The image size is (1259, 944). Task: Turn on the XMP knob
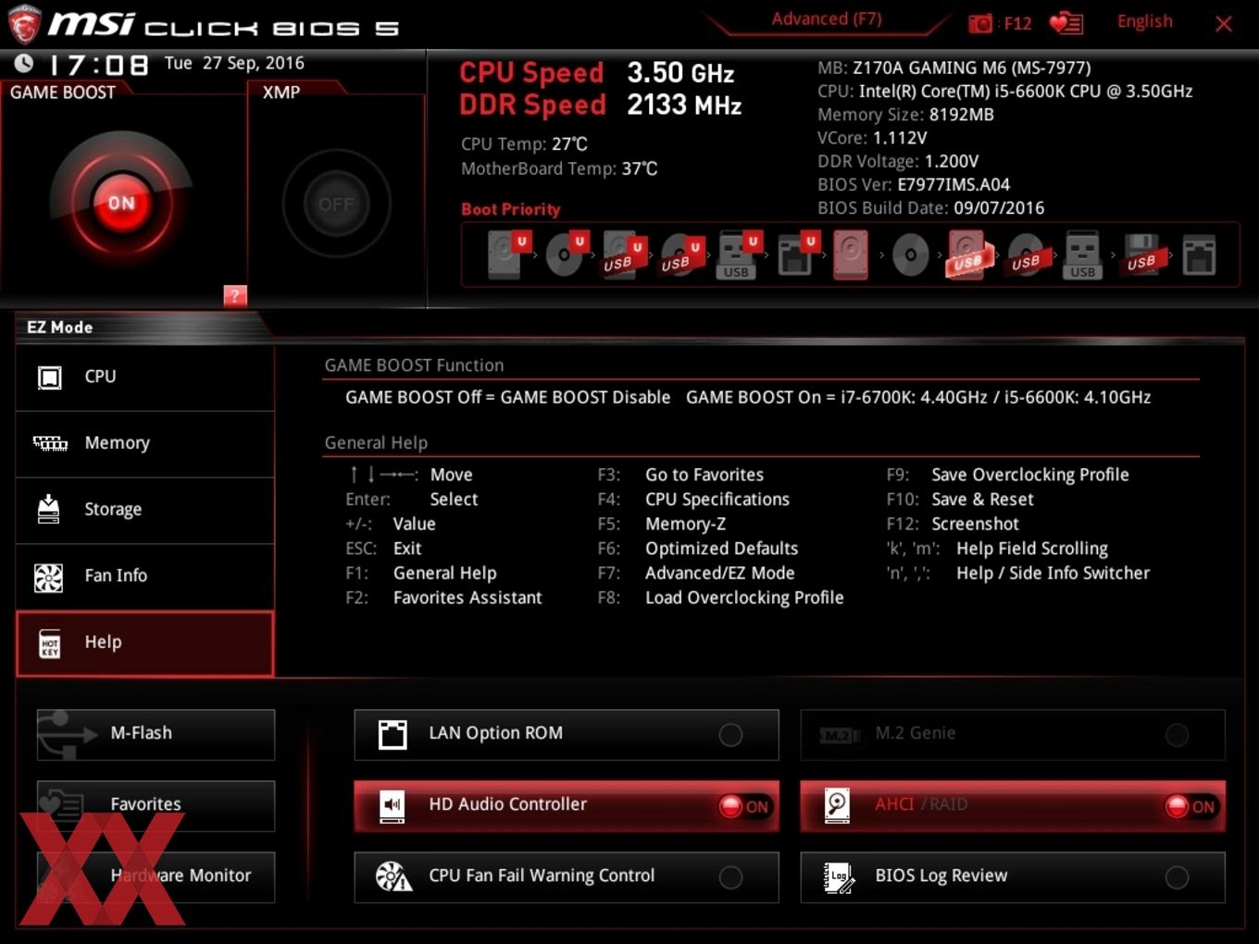tap(336, 204)
